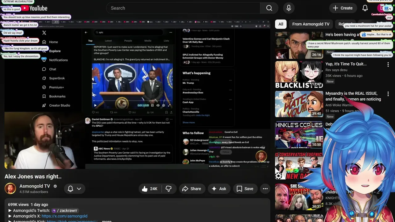Screen dimensions: 395x222
Task: Open Daniel Goldman tweet author name
Action: (x=101, y=119)
